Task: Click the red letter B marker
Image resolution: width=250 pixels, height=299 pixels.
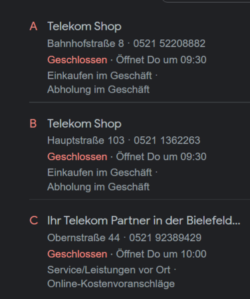Action: tap(33, 124)
